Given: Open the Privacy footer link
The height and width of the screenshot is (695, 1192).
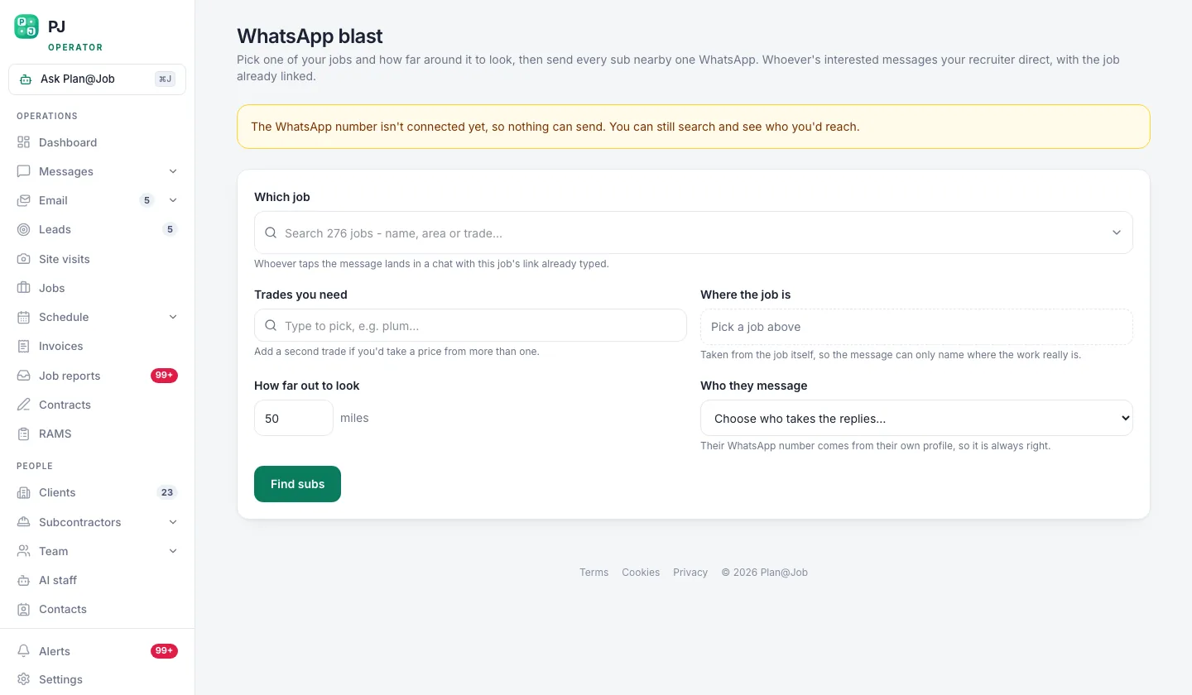Looking at the screenshot, I should click(690, 573).
